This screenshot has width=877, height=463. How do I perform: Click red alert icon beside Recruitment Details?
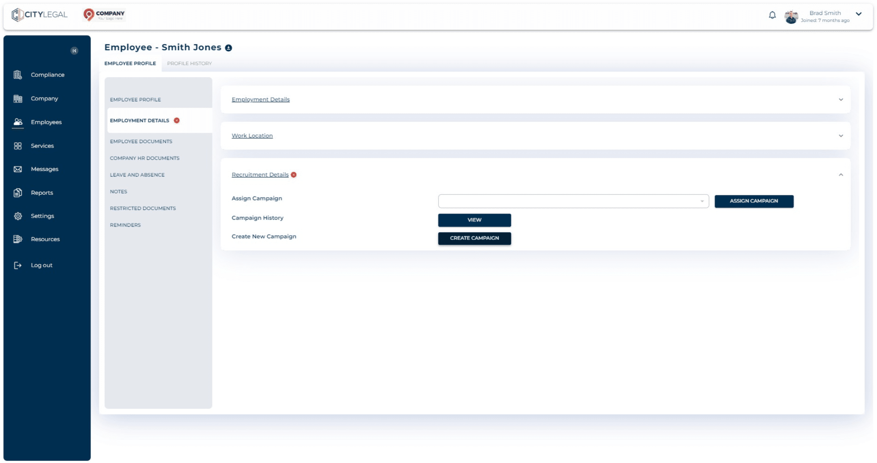[294, 175]
